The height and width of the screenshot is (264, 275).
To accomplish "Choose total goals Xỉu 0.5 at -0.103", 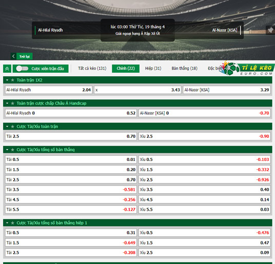I will click(x=204, y=159).
